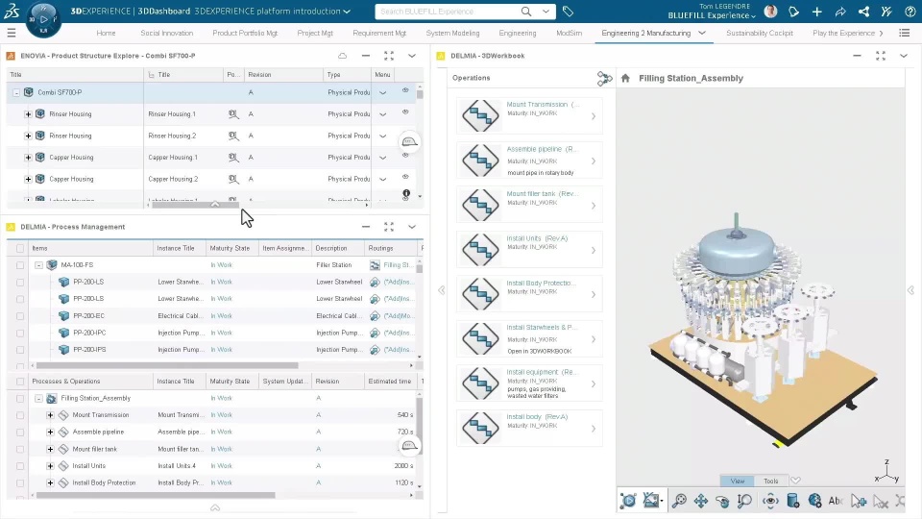Select the Tools tab in 3D toolbar
The width and height of the screenshot is (922, 519).
point(771,481)
